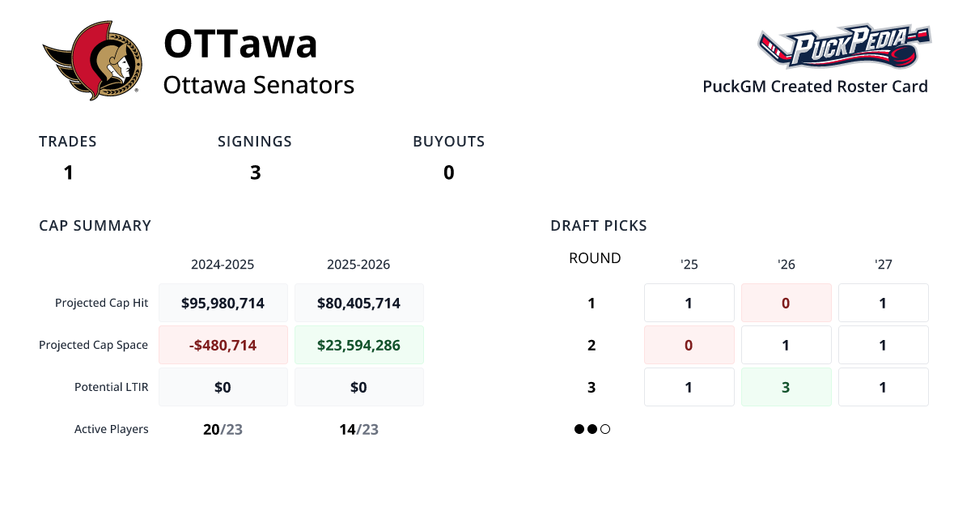Select the first pagination dot
This screenshot has width=971, height=510.
tap(579, 429)
